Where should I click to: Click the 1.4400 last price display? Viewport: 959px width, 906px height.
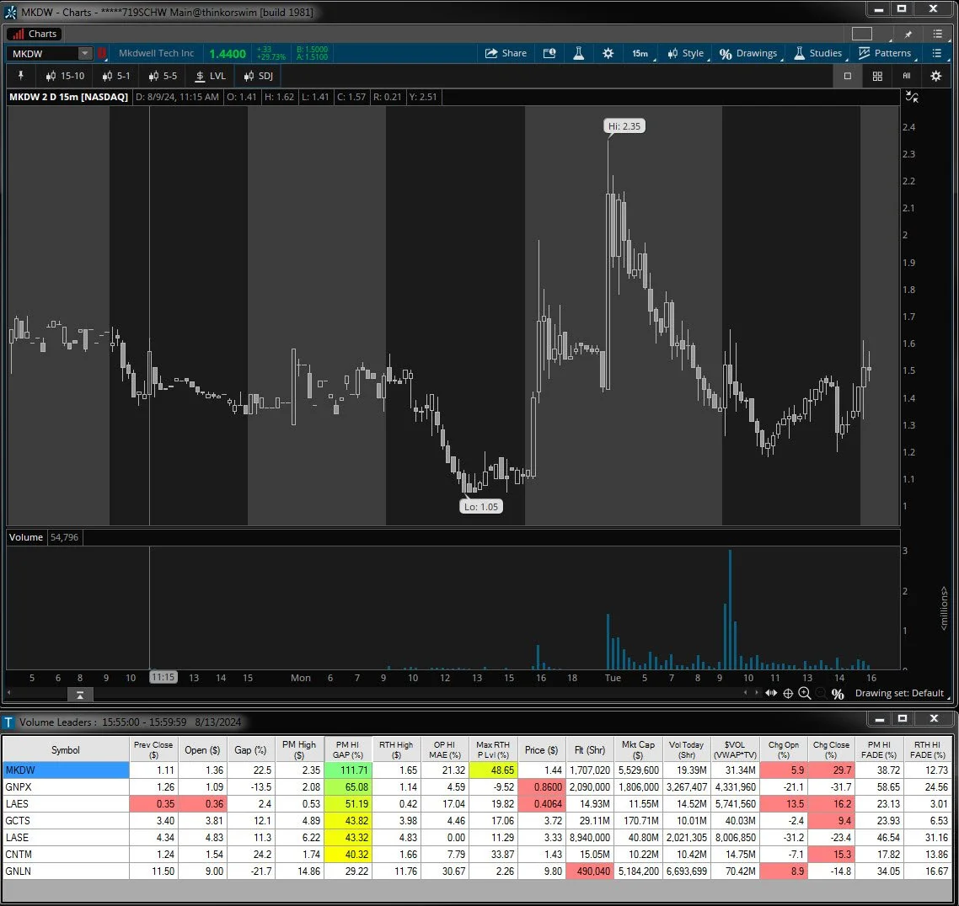[x=228, y=54]
